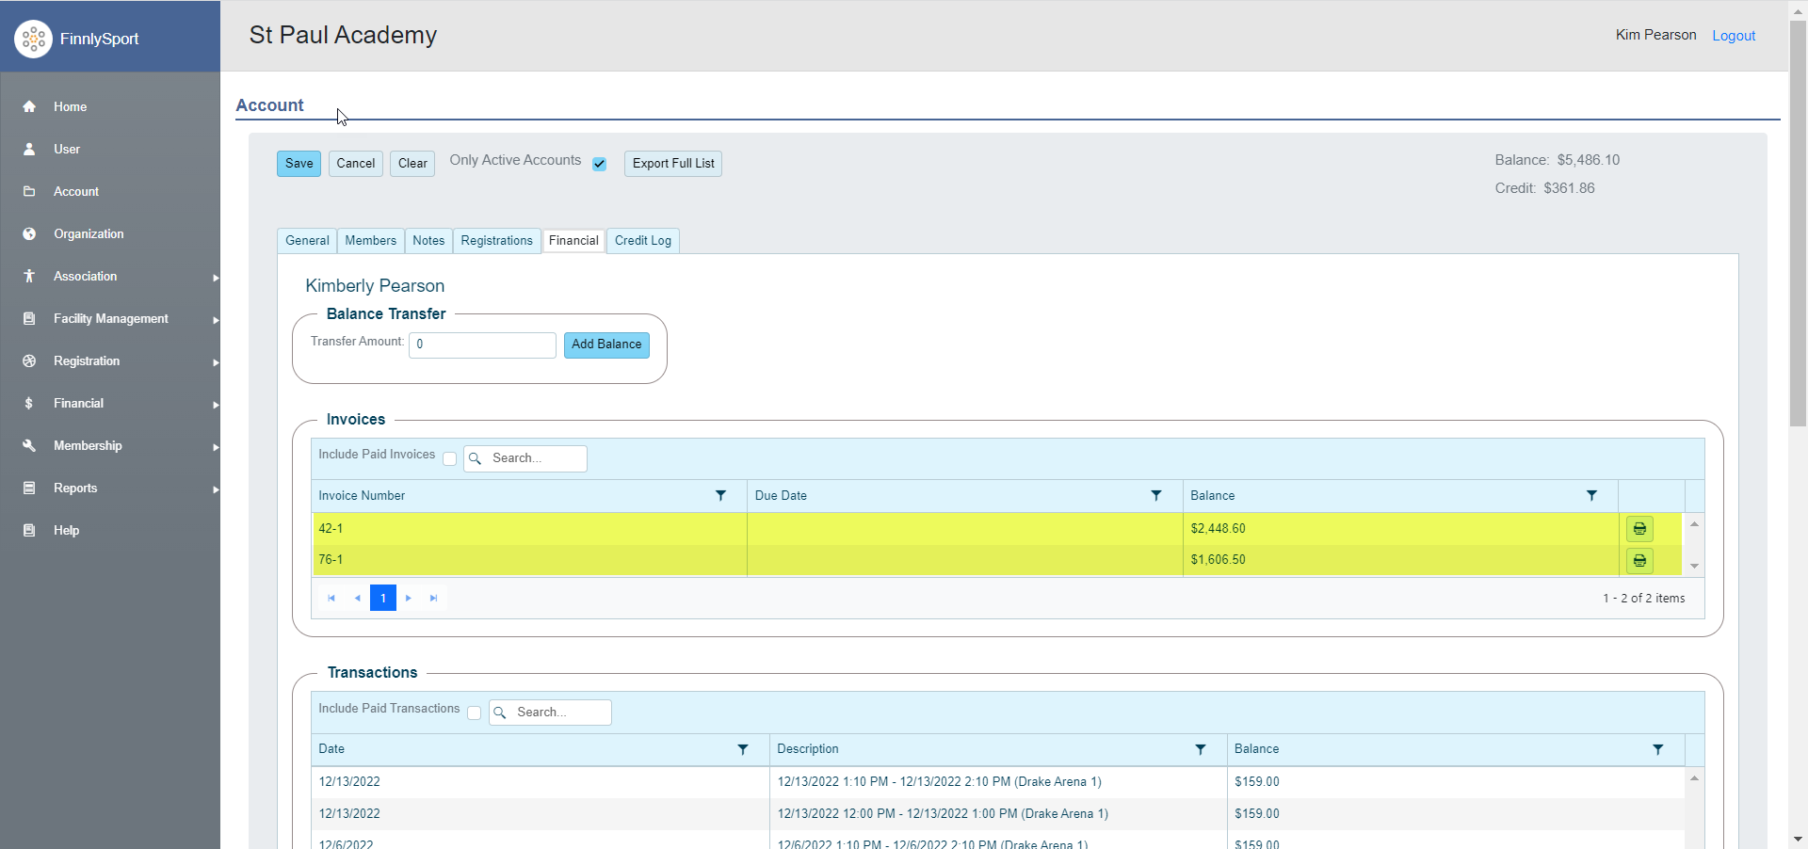Viewport: 1808px width, 849px height.
Task: Click invoices grid scroll up arrow
Action: pos(1694,524)
